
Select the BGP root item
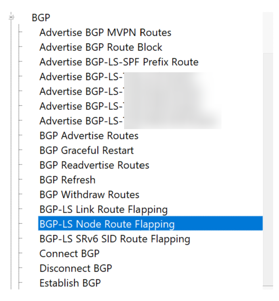pos(41,17)
